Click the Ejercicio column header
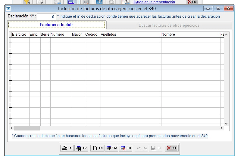 [x=21, y=34]
